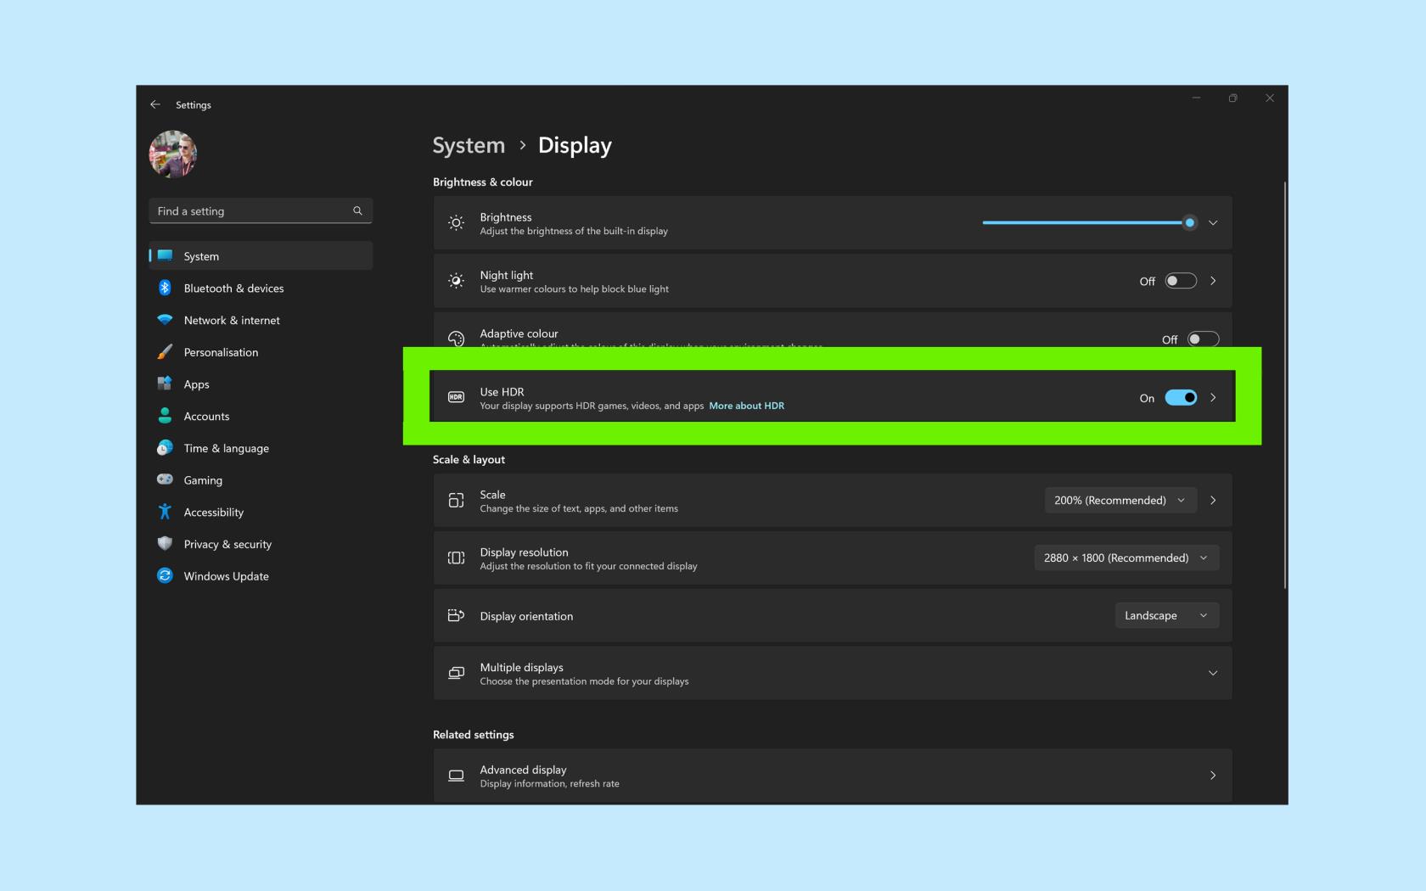Click the Accessibility figure icon
The height and width of the screenshot is (891, 1426).
[x=165, y=512]
